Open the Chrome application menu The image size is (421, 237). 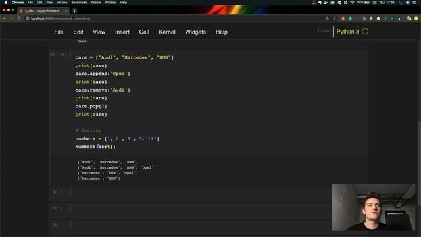tap(18, 3)
